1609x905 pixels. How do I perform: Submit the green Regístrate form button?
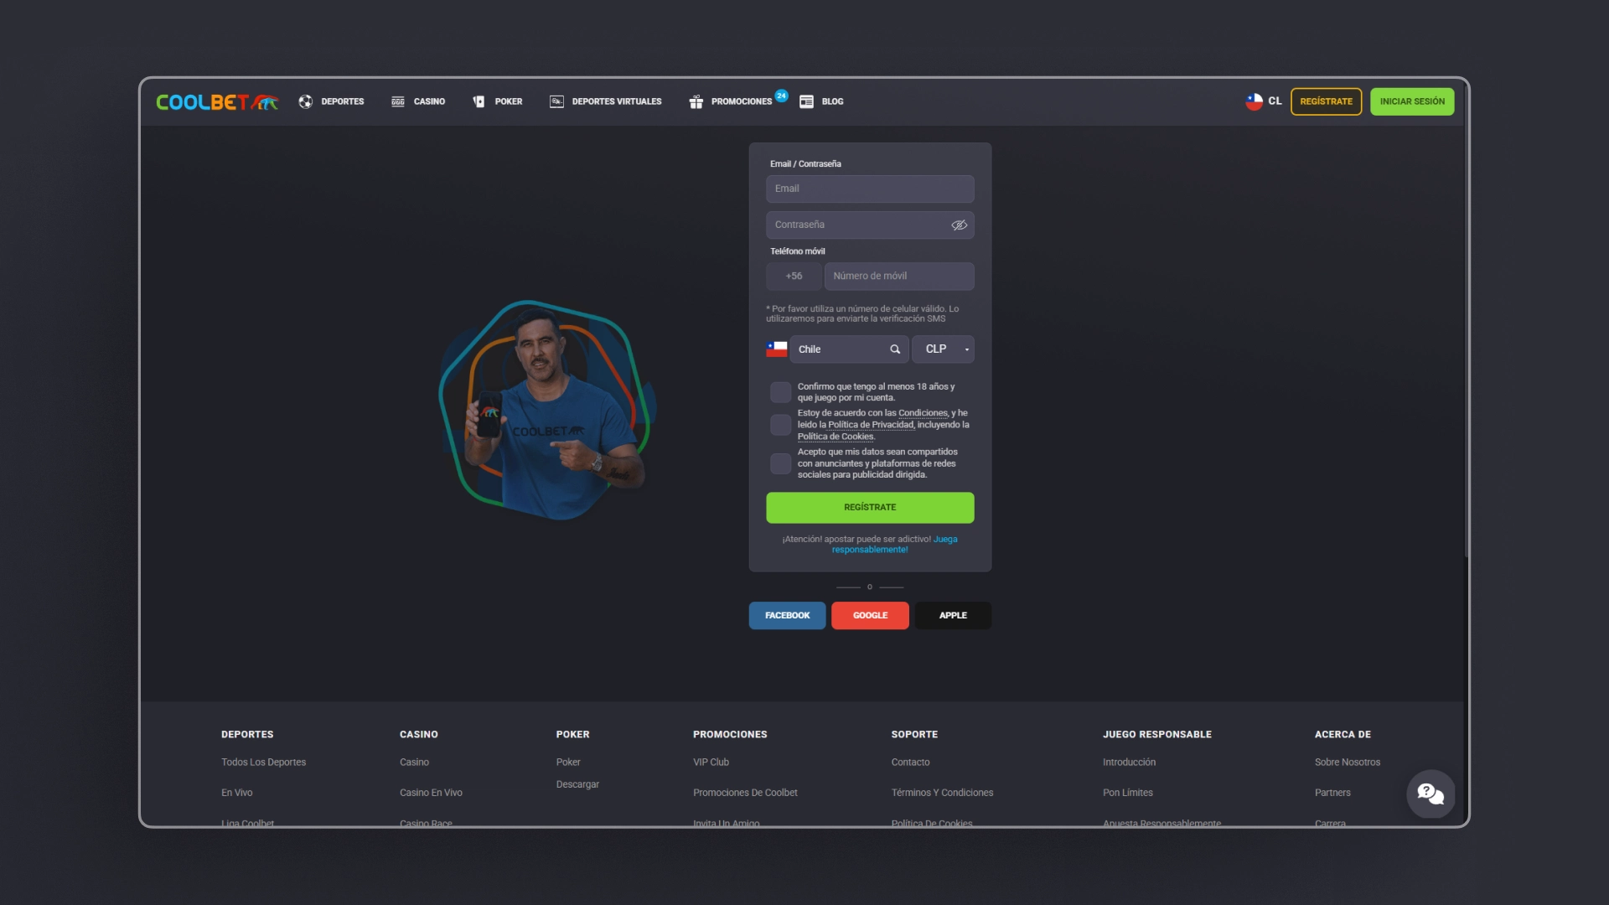point(870,508)
